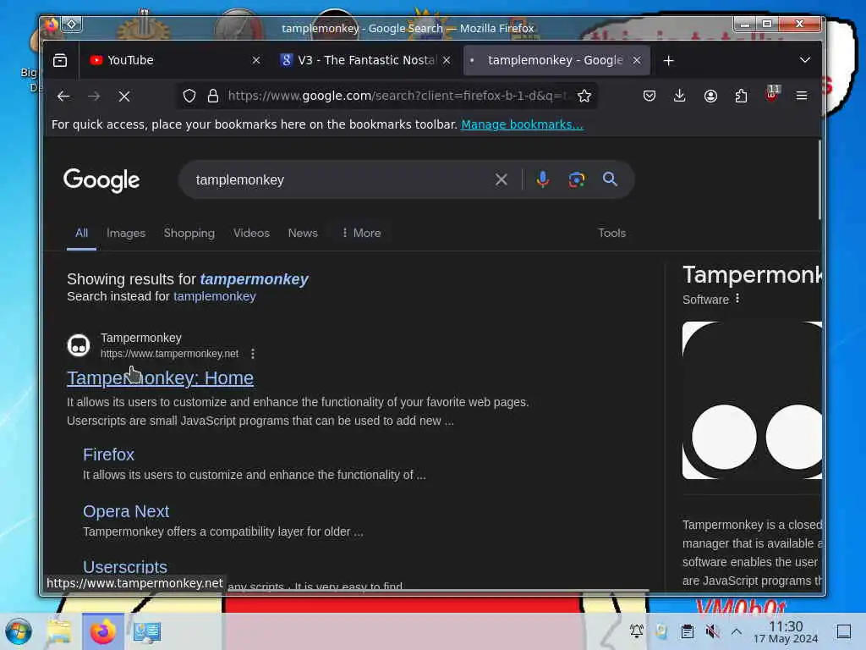Open the Firefox downloads panel
Viewport: 866px width, 650px height.
tap(680, 96)
